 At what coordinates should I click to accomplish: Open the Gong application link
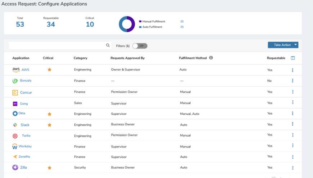click(x=24, y=104)
